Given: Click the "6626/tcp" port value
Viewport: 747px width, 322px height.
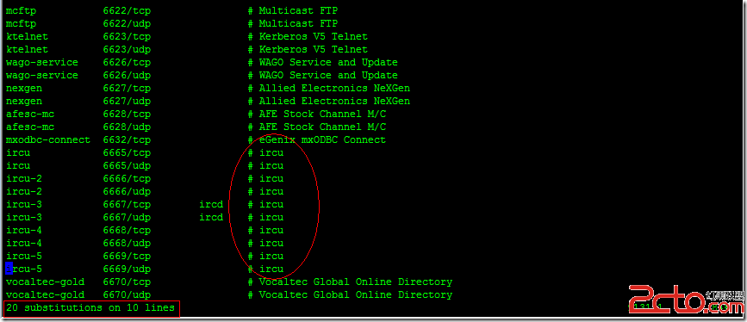Looking at the screenshot, I should (x=127, y=62).
